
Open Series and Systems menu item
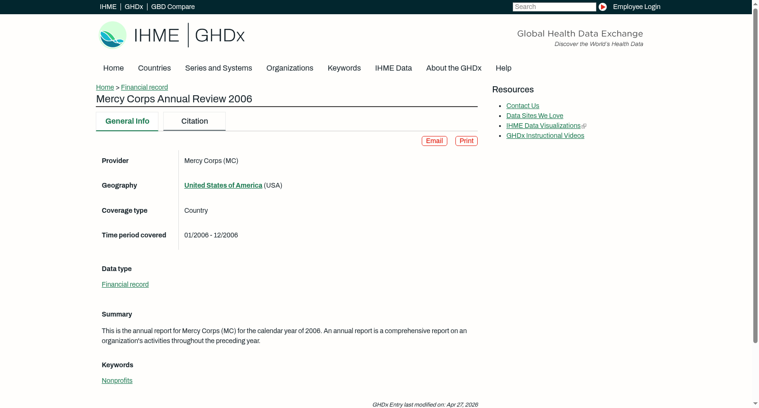[x=219, y=68]
